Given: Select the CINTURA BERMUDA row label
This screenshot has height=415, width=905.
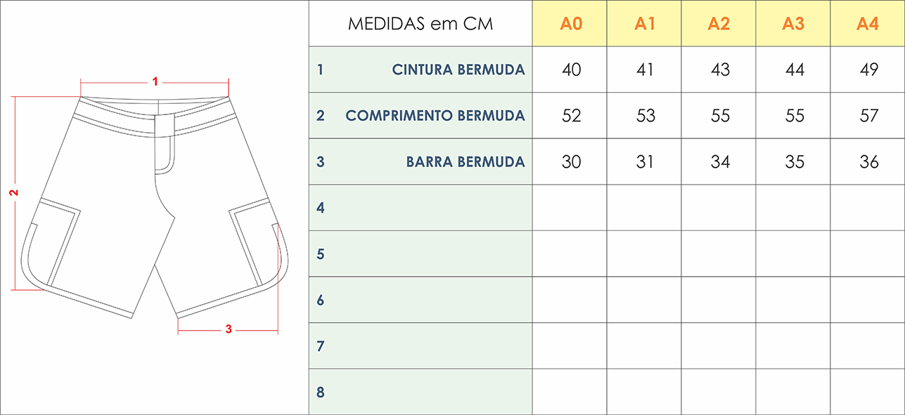Looking at the screenshot, I should point(458,70).
